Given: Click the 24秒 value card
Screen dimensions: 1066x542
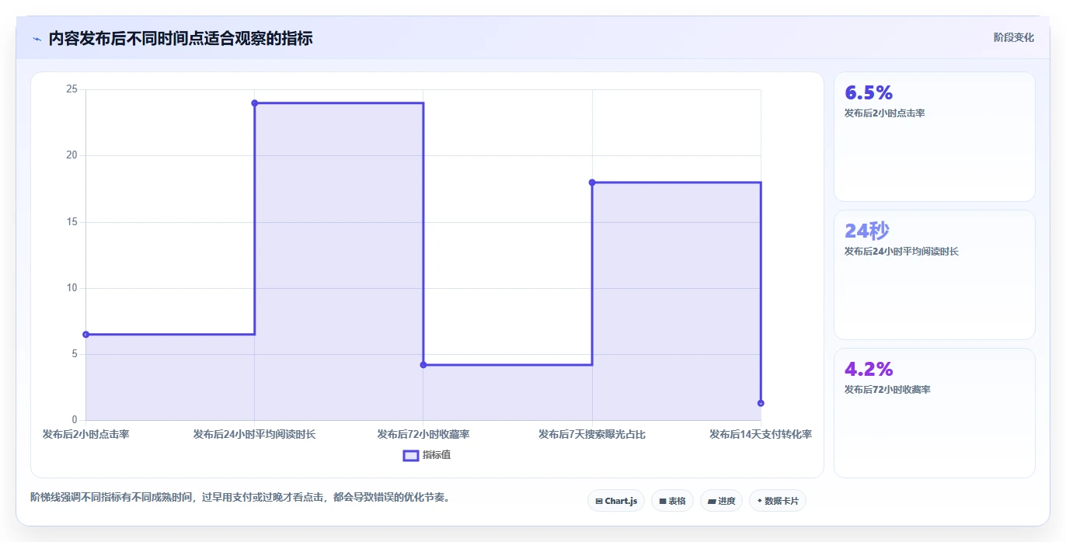Looking at the screenshot, I should 934,275.
